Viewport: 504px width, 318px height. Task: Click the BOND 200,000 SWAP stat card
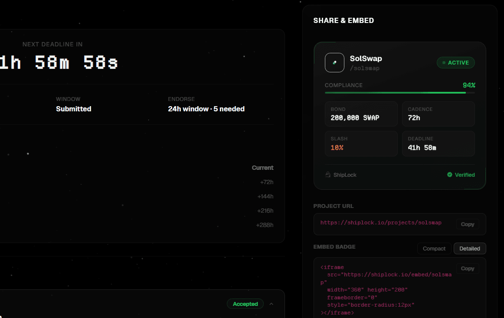click(x=361, y=114)
